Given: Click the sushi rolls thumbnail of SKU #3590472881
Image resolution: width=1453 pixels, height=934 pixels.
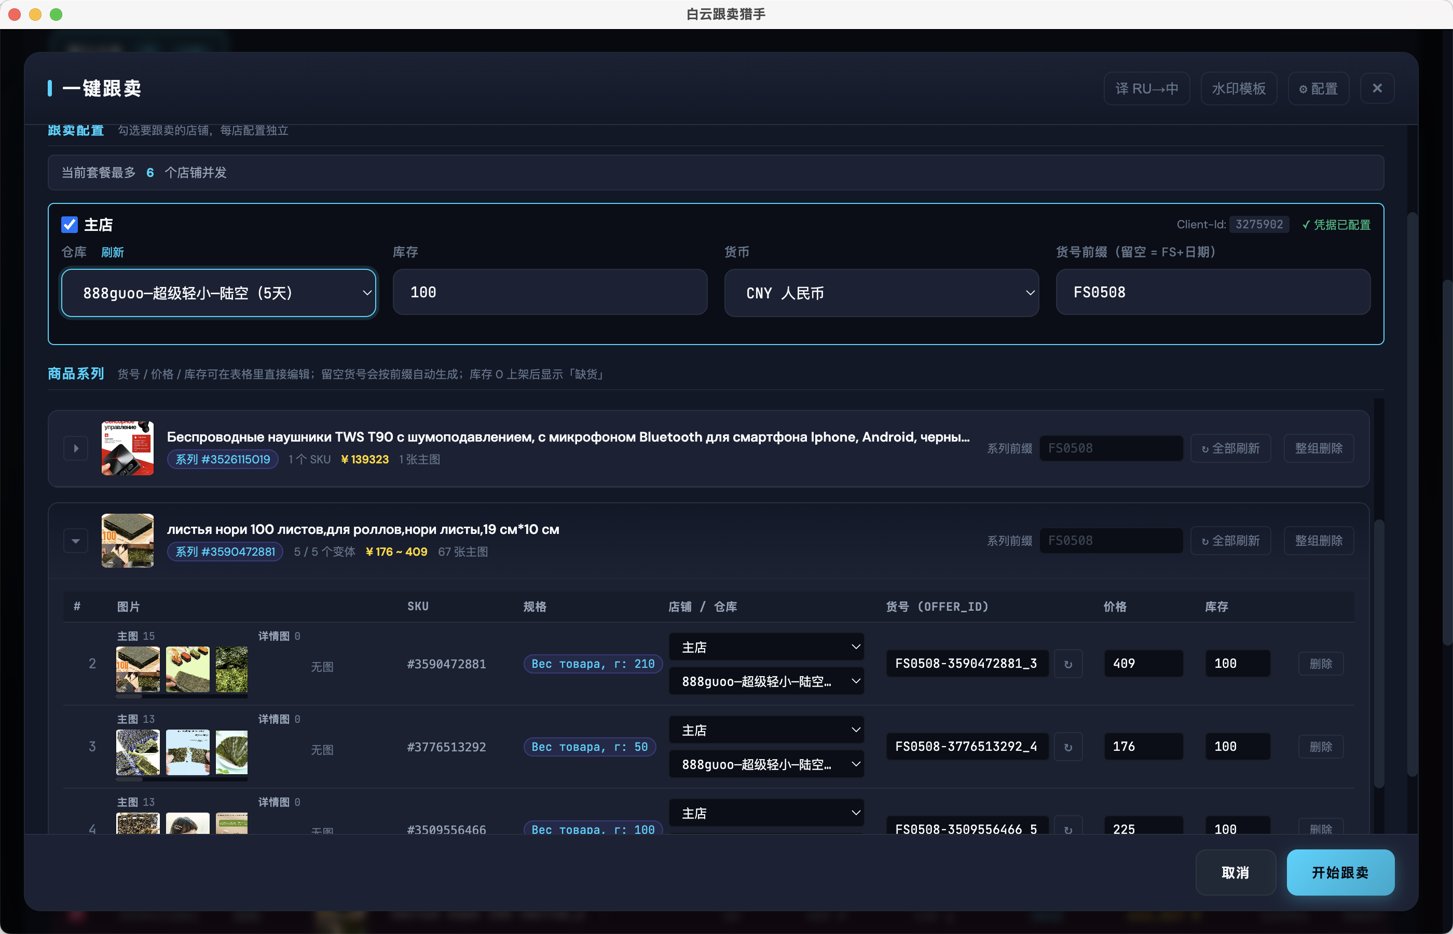Looking at the screenshot, I should [188, 669].
